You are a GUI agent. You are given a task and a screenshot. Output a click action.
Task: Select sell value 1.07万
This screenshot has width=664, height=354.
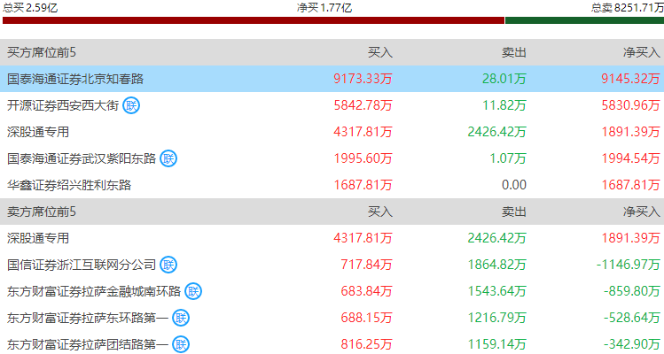click(x=508, y=158)
